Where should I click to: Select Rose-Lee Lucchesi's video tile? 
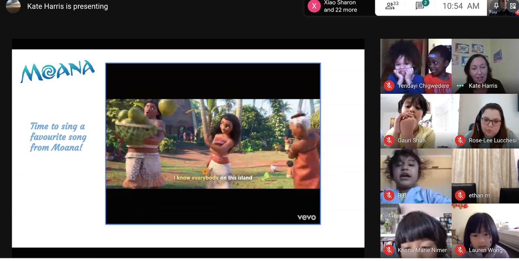click(x=485, y=121)
